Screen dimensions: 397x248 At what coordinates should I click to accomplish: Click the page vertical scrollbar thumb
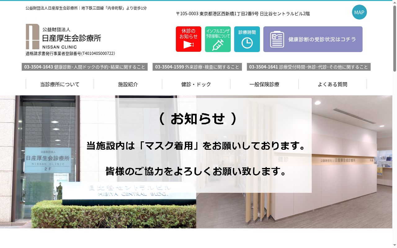(x=395, y=39)
